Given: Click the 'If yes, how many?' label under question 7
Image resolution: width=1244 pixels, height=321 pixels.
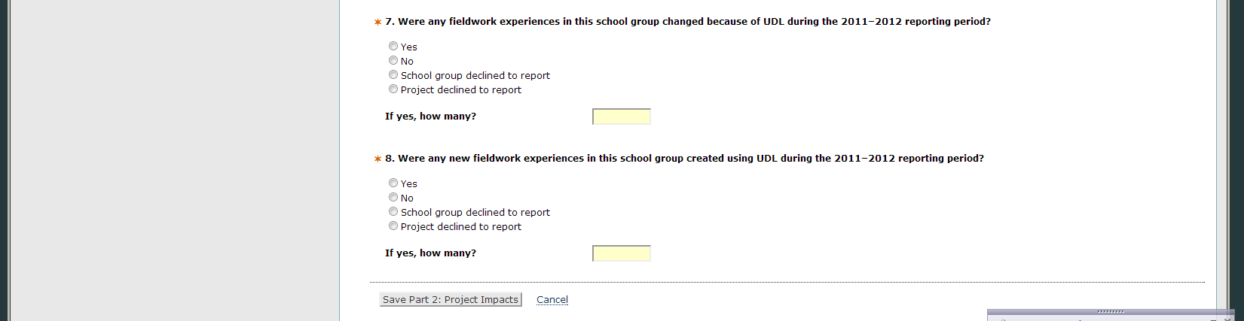Looking at the screenshot, I should [430, 117].
